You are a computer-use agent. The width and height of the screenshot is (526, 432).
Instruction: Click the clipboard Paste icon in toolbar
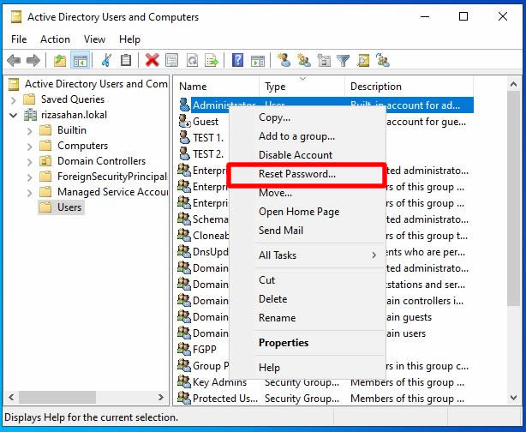pyautogui.click(x=126, y=61)
